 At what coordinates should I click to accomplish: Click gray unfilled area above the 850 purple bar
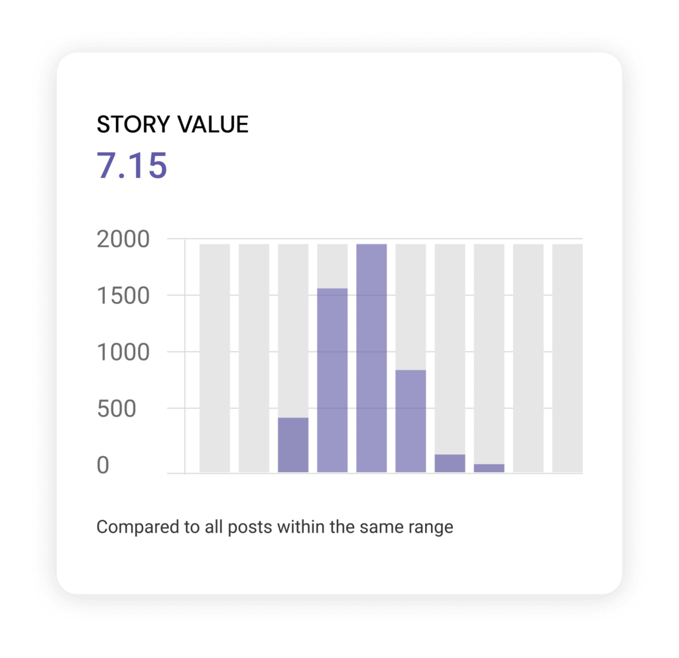click(x=410, y=305)
